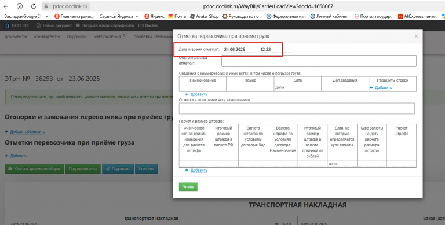
Task: Click the cell under Физическое кол-во единиц измерения
Action: click(194, 163)
